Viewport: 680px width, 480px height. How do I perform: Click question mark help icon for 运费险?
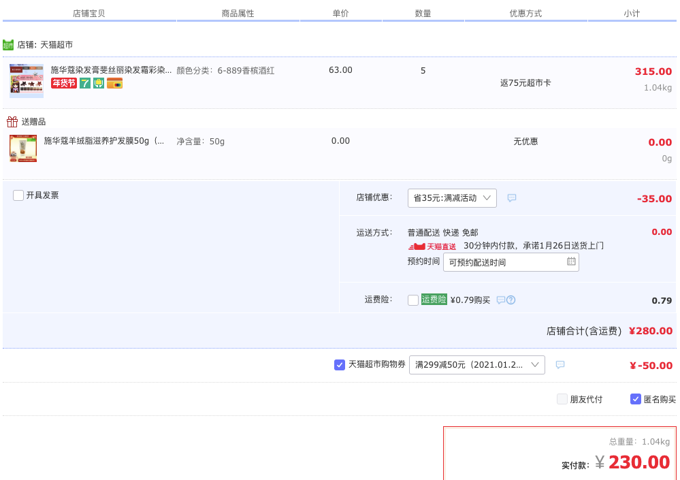pyautogui.click(x=511, y=300)
